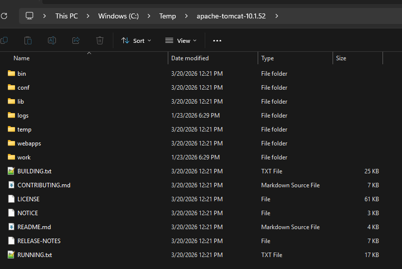
Task: Click the refresh icon beside the address bar
Action: (x=4, y=16)
